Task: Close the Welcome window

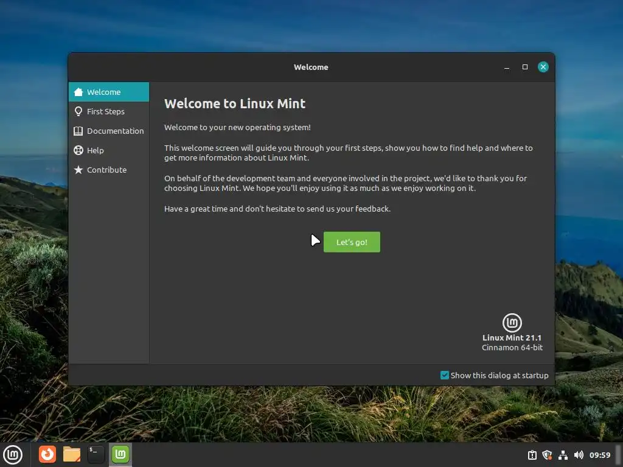Action: coord(543,67)
